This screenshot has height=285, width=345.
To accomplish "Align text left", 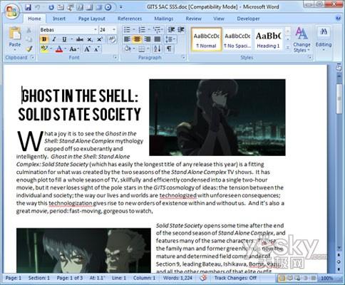I will 127,39.
